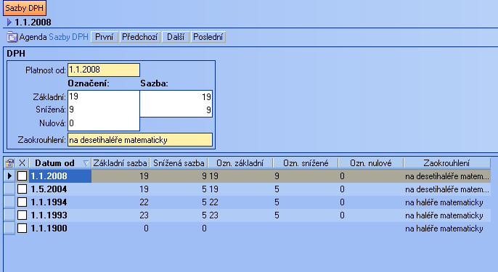Screen dimensions: 498x272
Task: Tick the checkbox in the 1.1.1994 row
Action: pyautogui.click(x=22, y=202)
